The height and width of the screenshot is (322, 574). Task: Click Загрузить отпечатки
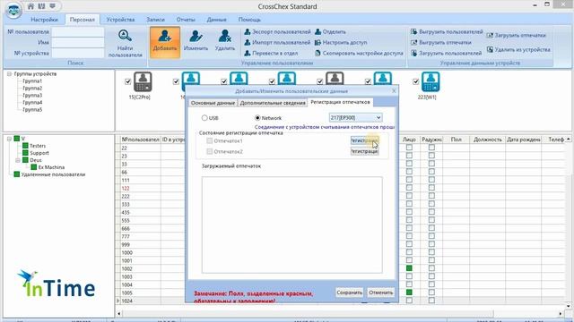tap(517, 36)
